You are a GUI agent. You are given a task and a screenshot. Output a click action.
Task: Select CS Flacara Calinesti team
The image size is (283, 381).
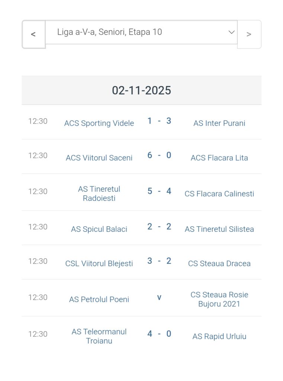[x=219, y=194]
